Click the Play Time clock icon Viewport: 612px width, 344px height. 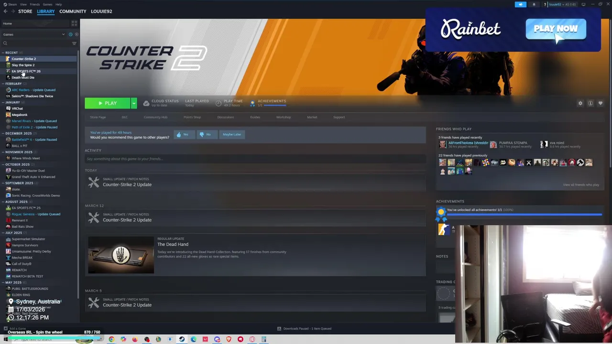pos(219,103)
